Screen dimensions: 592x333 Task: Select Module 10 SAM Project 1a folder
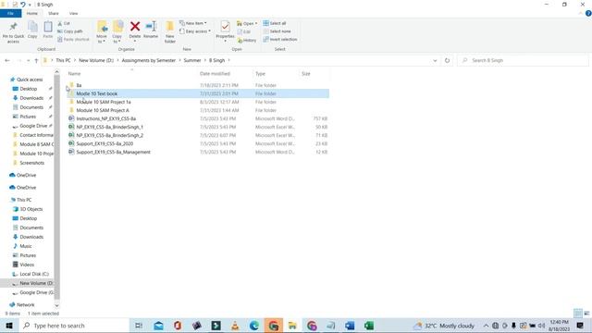pos(198,102)
